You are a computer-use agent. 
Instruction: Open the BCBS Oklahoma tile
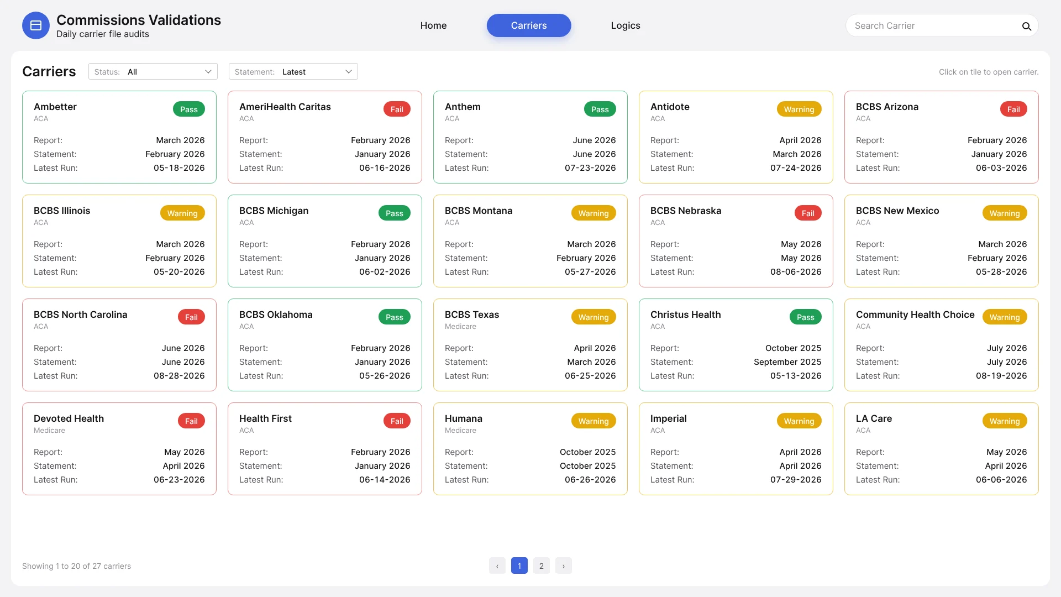coord(325,345)
